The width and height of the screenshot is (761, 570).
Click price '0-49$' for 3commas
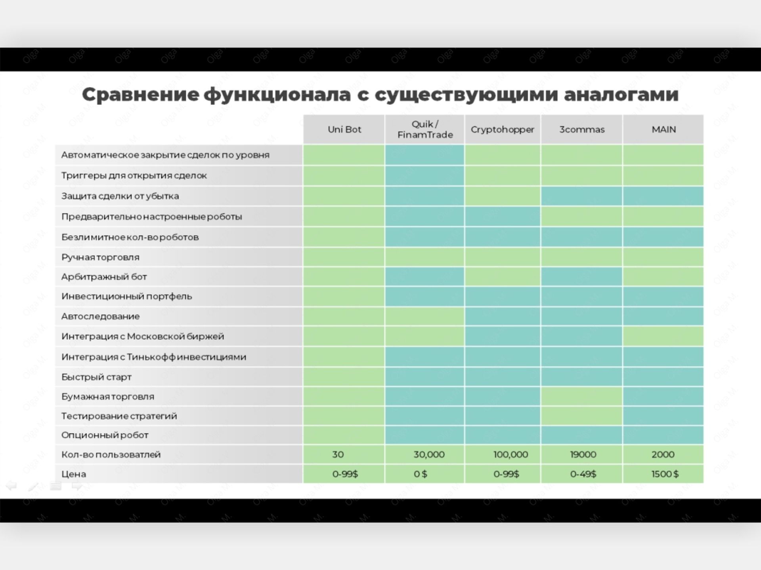pyautogui.click(x=583, y=474)
